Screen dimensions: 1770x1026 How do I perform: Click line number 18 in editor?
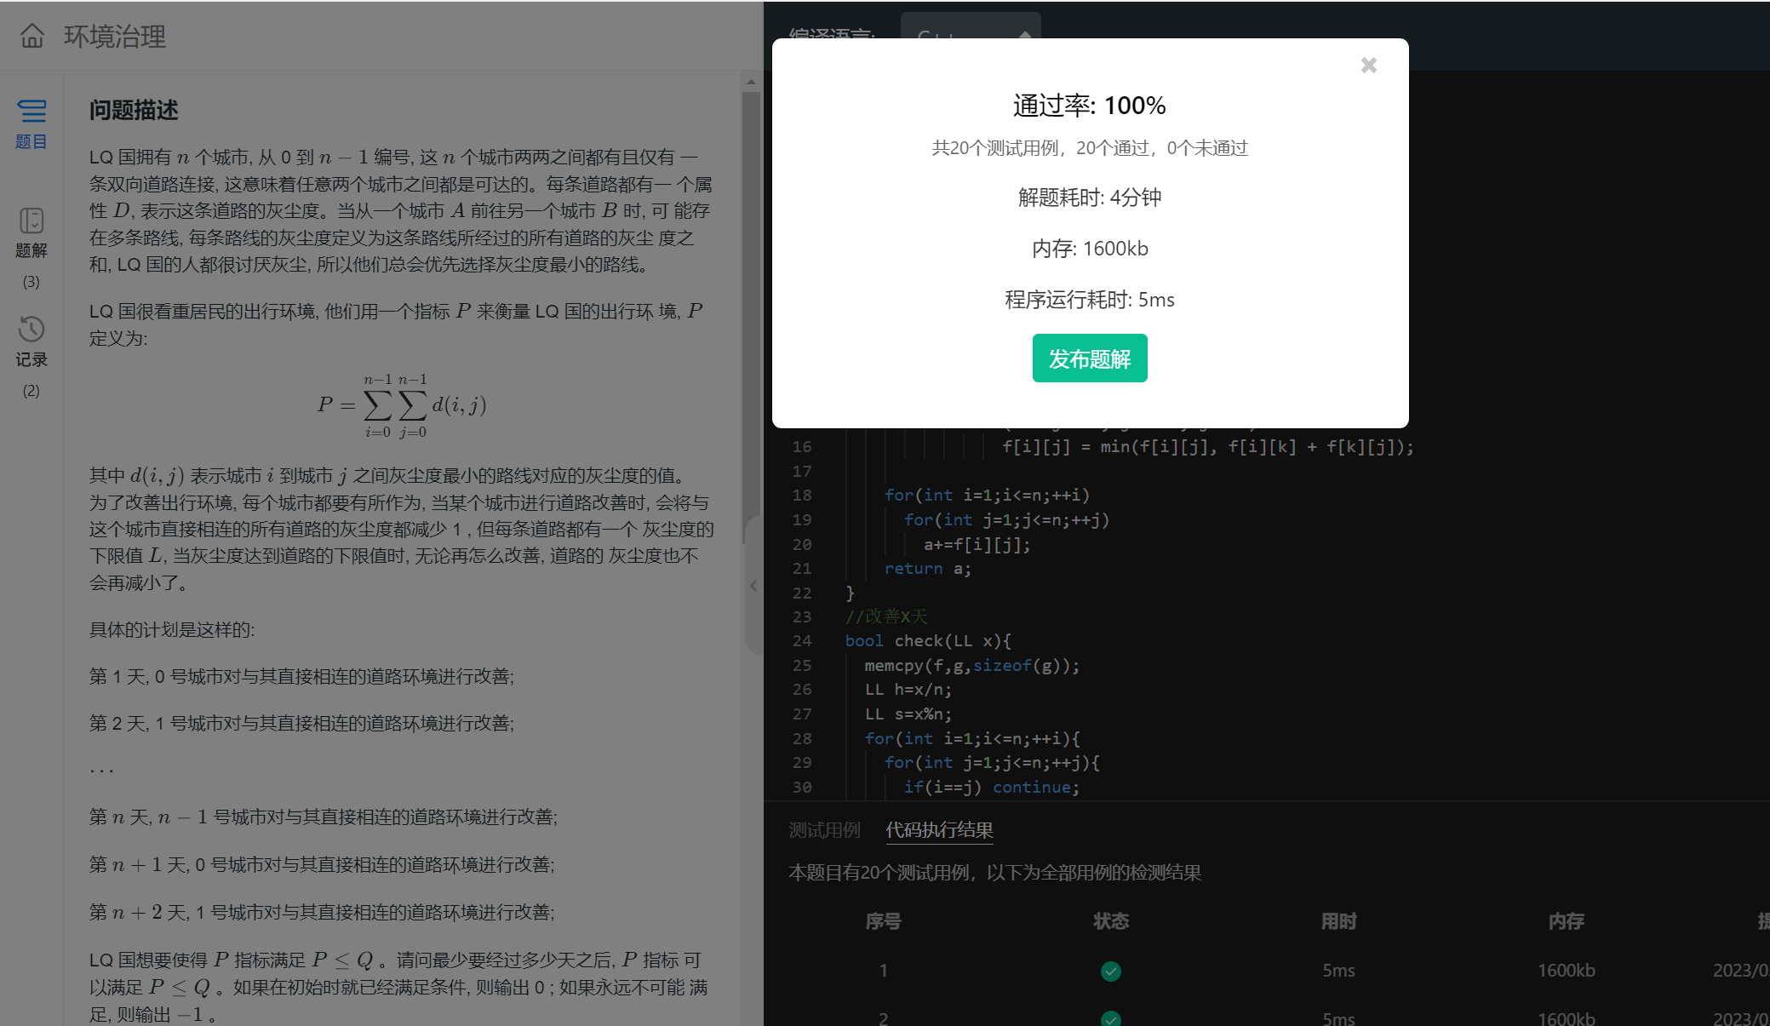(802, 496)
